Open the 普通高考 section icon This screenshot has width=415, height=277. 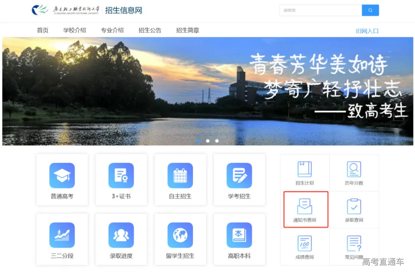click(x=61, y=175)
